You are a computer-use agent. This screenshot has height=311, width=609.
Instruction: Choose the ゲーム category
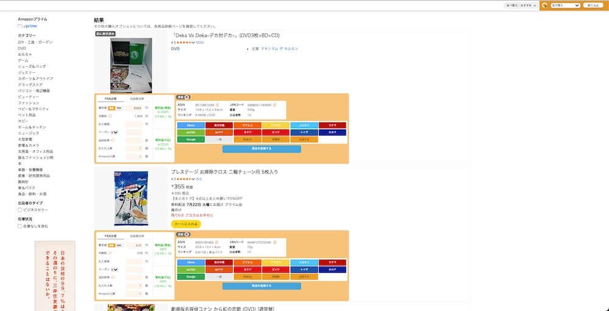(x=23, y=60)
